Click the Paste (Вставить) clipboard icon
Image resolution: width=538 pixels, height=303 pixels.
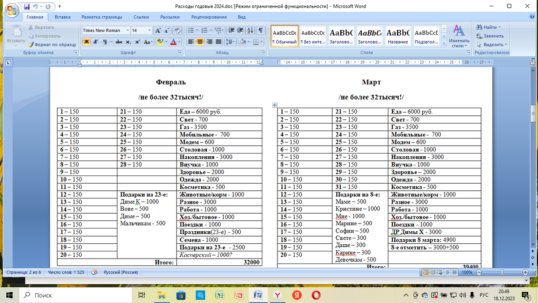pos(16,31)
